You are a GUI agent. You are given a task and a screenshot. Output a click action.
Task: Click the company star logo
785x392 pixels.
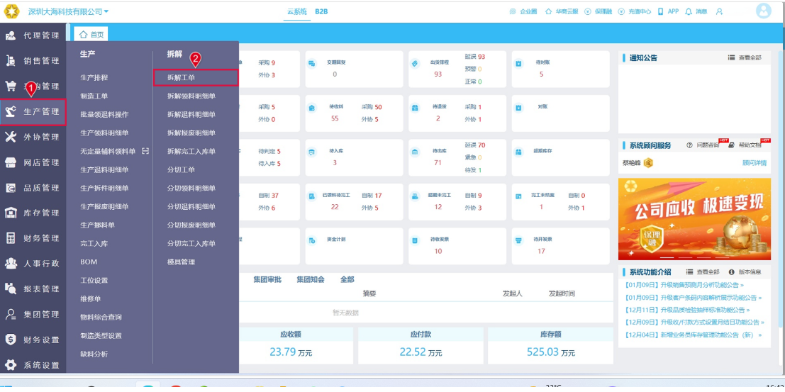11,11
